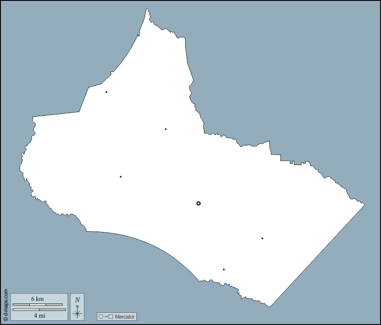Click the Mercator projection label

click(125, 317)
